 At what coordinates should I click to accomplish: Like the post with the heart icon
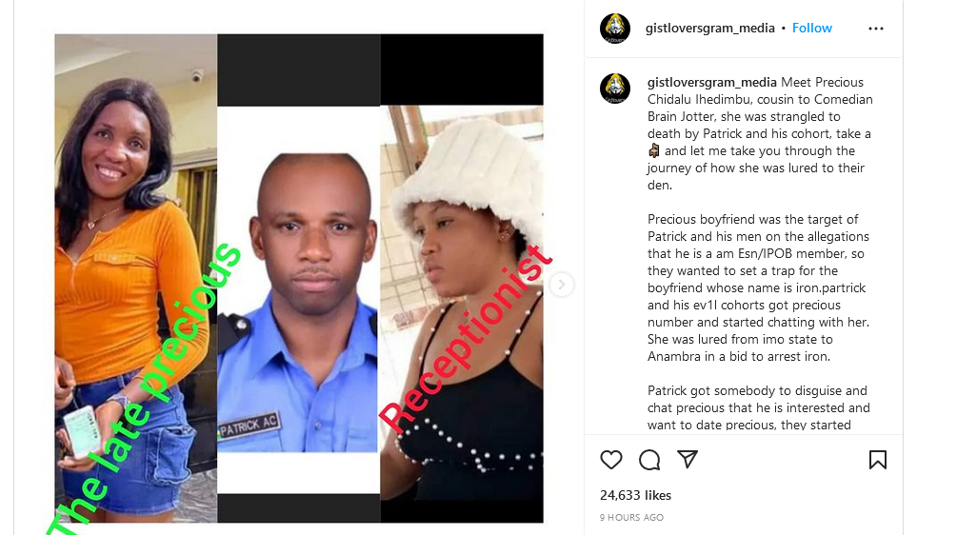point(611,460)
